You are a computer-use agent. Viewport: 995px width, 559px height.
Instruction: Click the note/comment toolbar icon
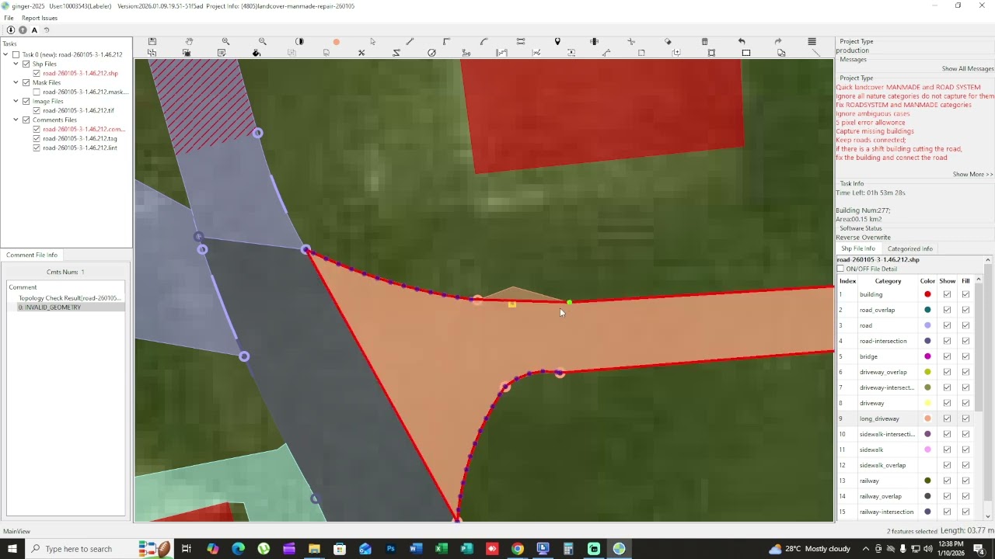(x=222, y=53)
